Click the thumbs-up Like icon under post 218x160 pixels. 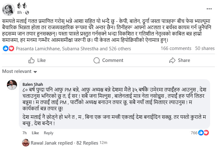[x=31, y=60]
